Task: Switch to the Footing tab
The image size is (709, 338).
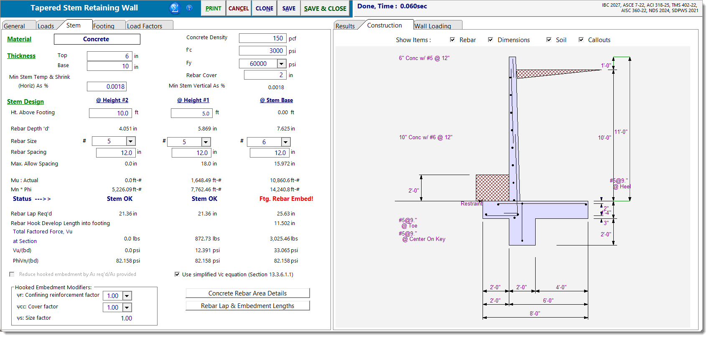Action: [104, 26]
